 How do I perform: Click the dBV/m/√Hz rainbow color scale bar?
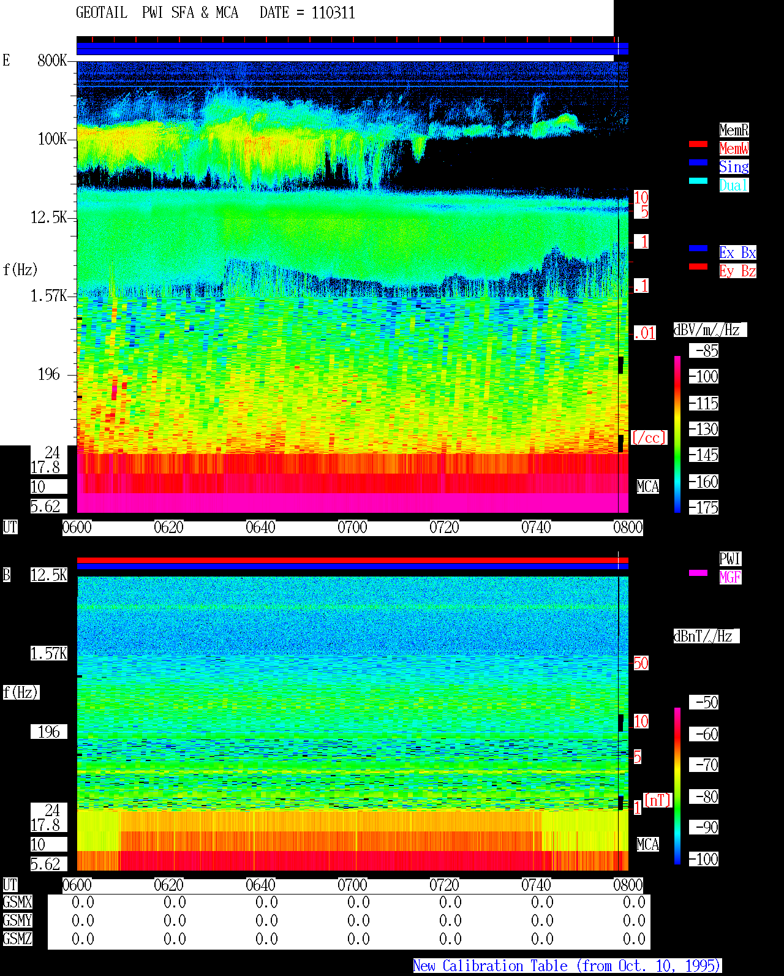pos(677,434)
